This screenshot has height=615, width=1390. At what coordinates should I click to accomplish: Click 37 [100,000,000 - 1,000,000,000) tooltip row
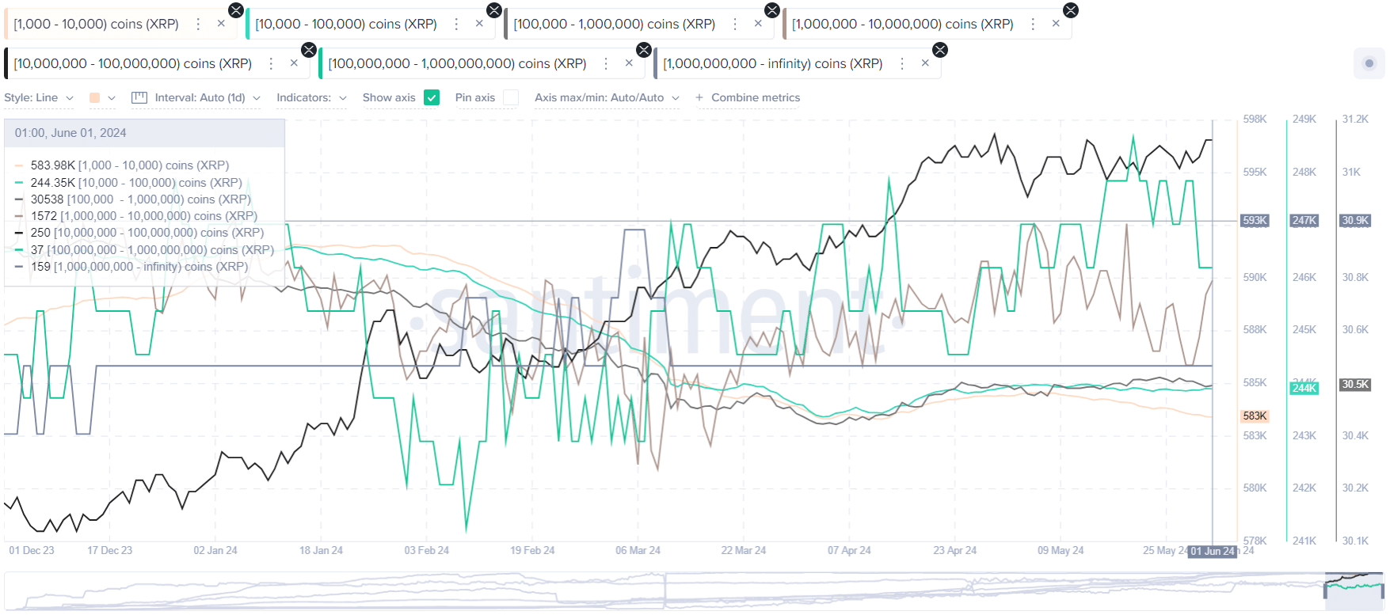[144, 250]
